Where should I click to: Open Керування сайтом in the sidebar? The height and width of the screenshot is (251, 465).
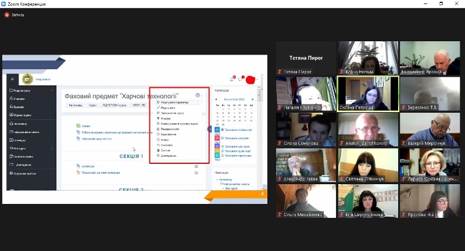(23, 174)
